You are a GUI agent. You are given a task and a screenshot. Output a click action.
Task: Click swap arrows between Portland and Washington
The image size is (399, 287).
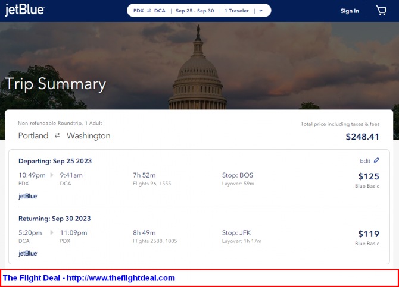point(57,135)
